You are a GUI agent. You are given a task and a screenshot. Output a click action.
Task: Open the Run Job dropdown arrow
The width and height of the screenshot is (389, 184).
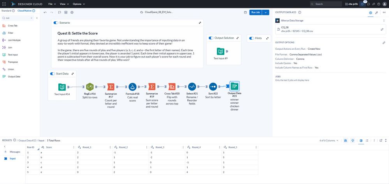click(x=266, y=12)
